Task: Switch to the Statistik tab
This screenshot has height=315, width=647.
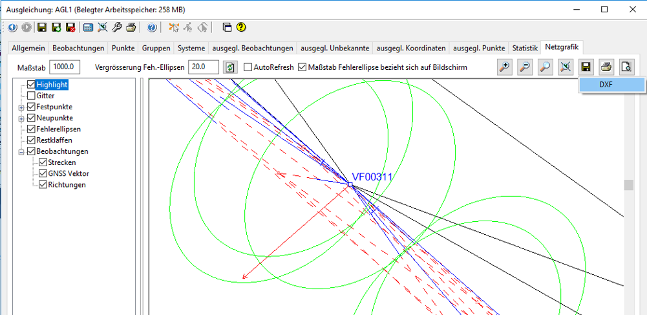Action: [x=525, y=49]
